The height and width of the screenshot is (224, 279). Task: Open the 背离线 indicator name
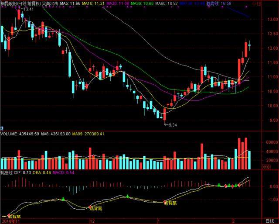coord(7,173)
